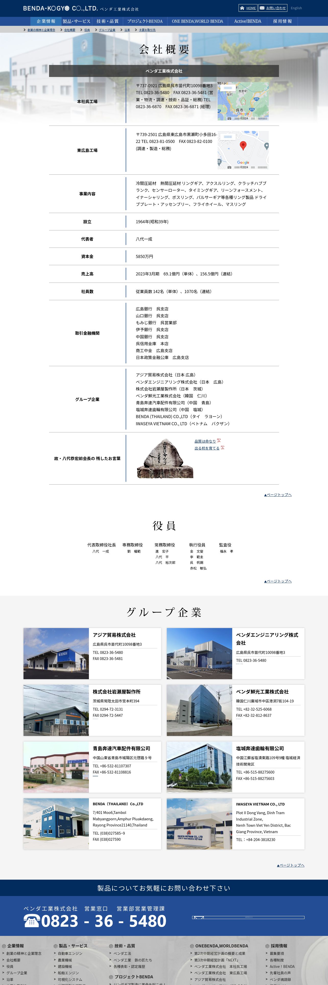Switch language via English link
This screenshot has height=985, width=328.
[x=296, y=8]
